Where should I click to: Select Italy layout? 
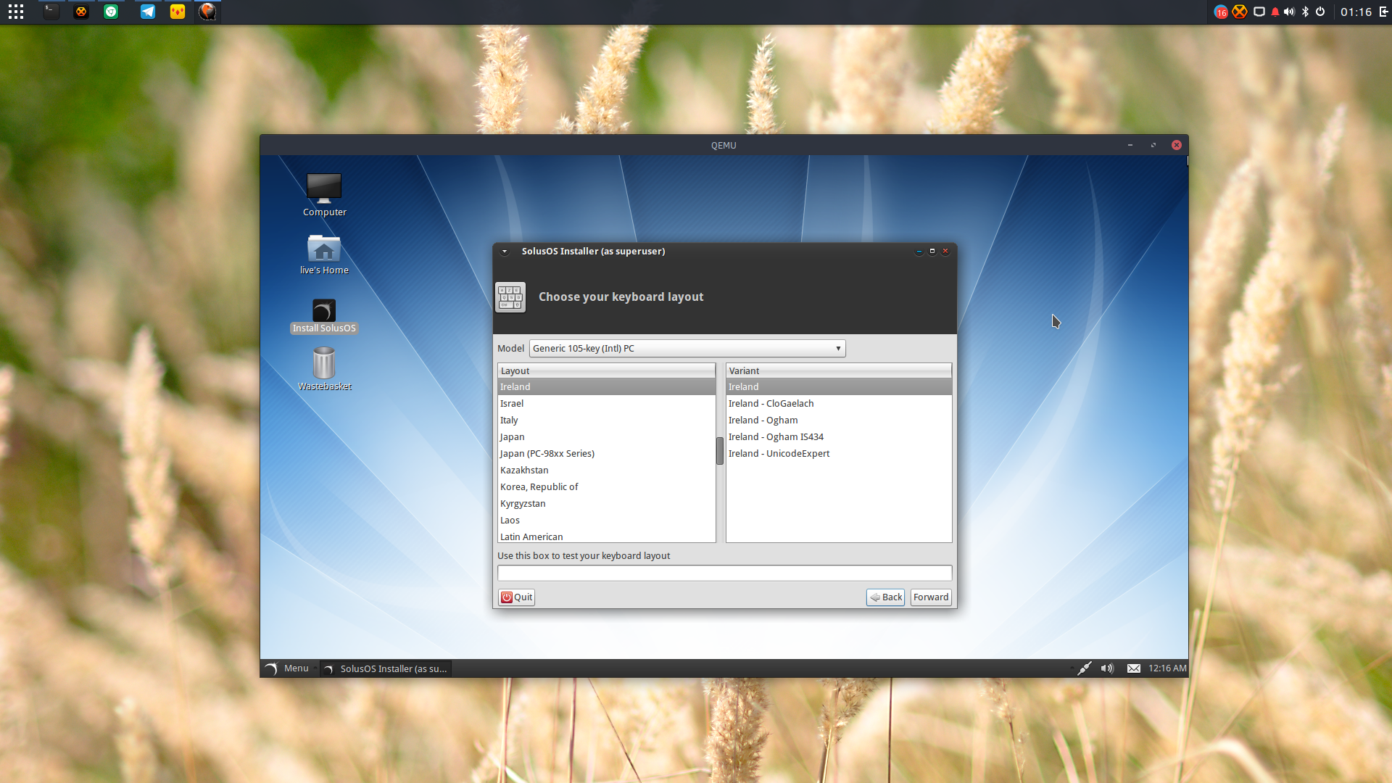click(x=606, y=420)
